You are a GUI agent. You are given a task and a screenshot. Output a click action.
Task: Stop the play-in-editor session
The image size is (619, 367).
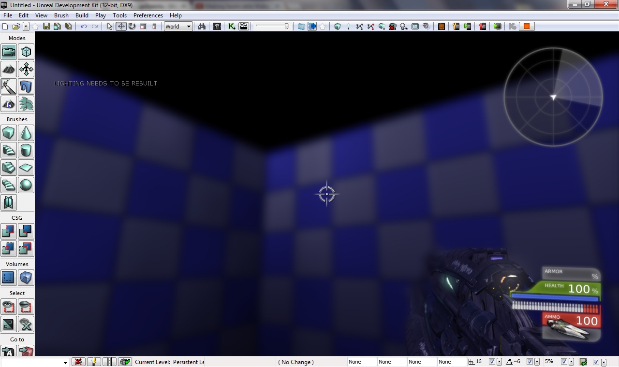527,27
